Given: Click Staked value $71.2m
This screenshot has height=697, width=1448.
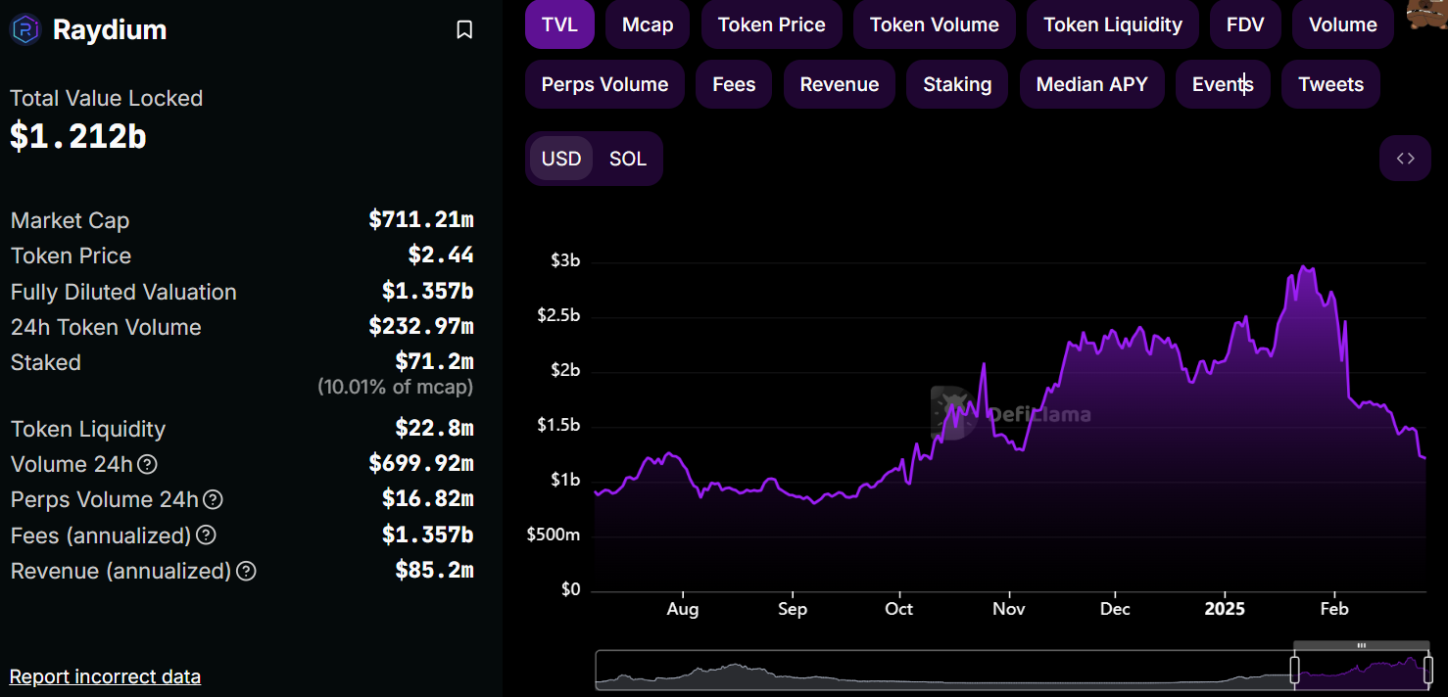Looking at the screenshot, I should [x=434, y=362].
